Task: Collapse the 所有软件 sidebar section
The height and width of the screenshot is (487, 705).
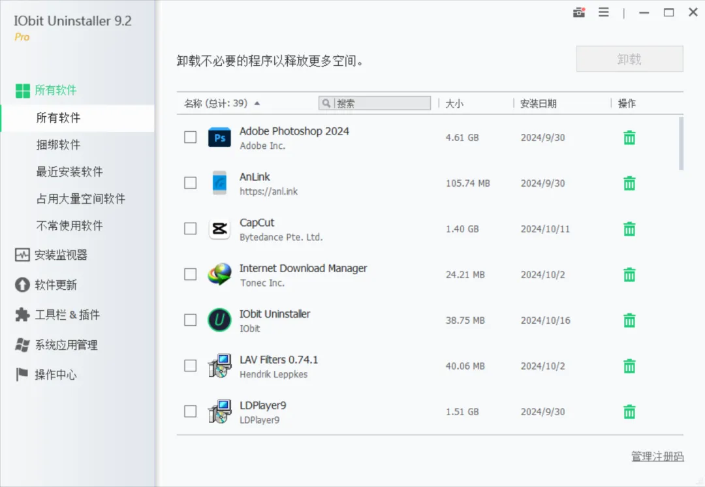Action: tap(55, 91)
